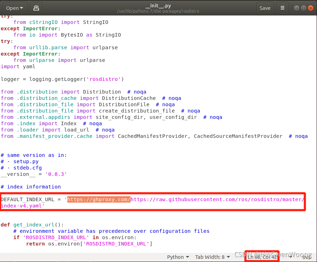The image size is (317, 262).
Task: Click the __version__ = '0.8.3' line
Action: (x=34, y=174)
